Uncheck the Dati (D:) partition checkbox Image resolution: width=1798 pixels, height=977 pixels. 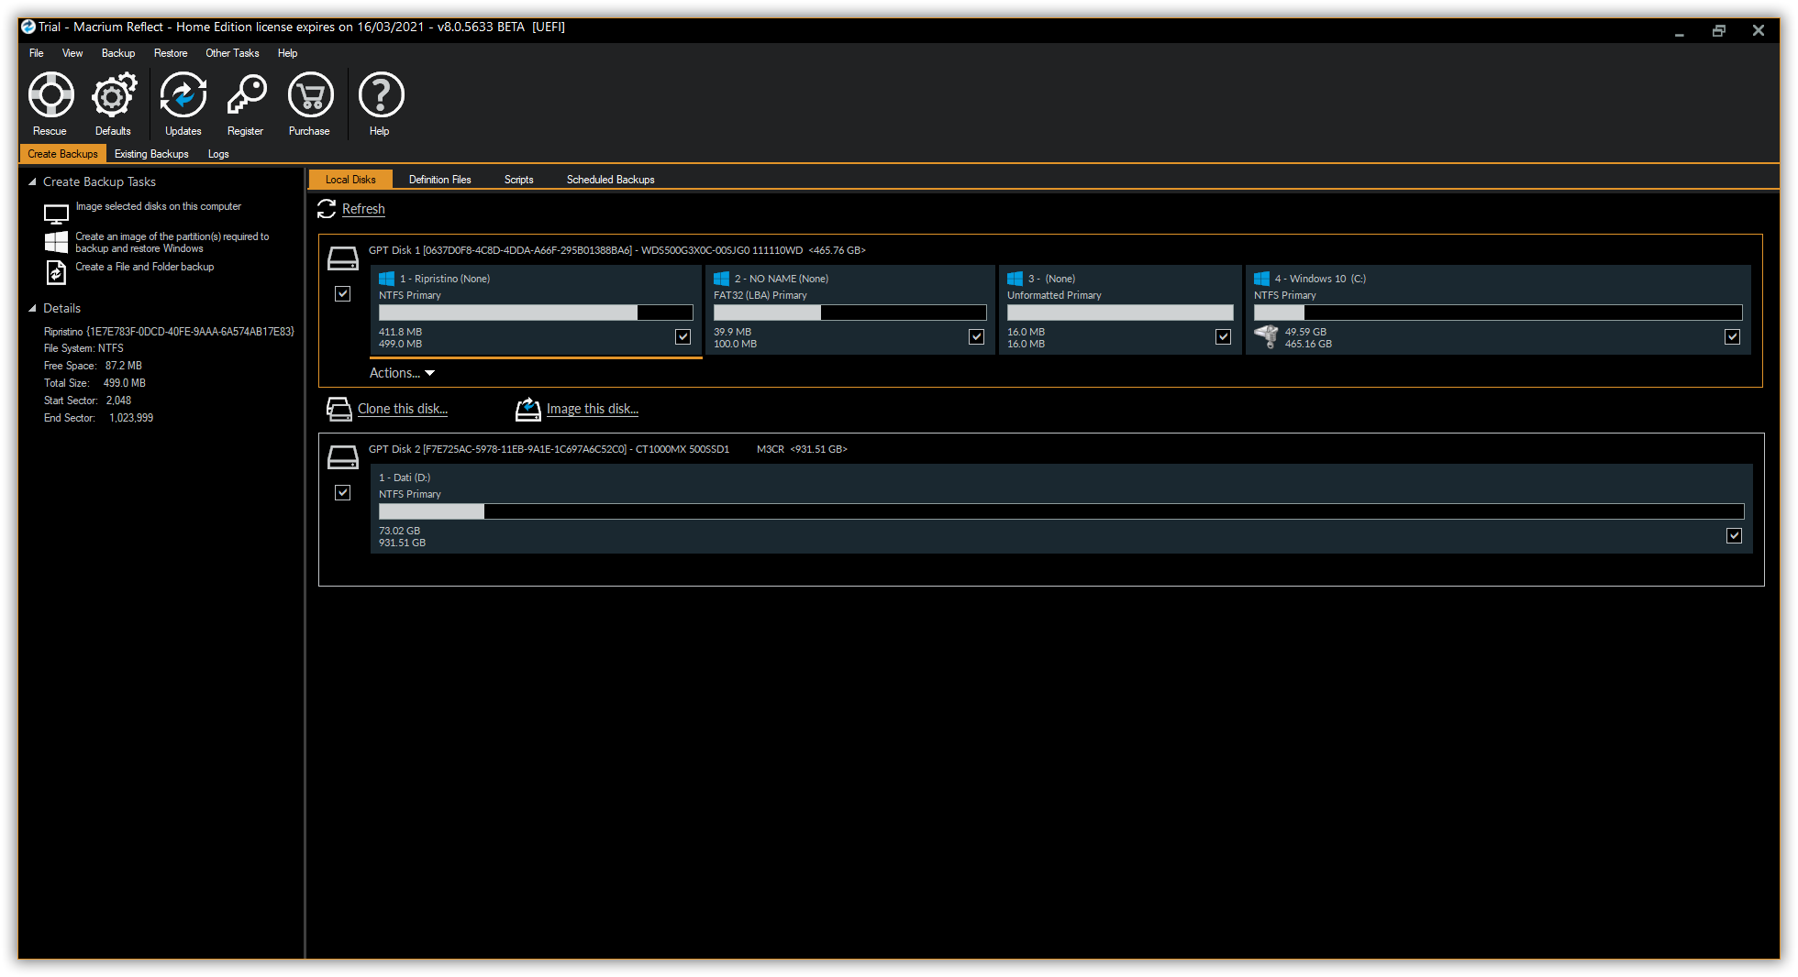point(1735,536)
